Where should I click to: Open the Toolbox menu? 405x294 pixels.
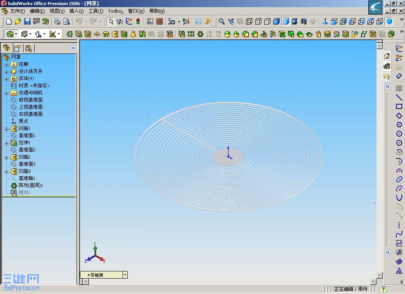tap(115, 11)
